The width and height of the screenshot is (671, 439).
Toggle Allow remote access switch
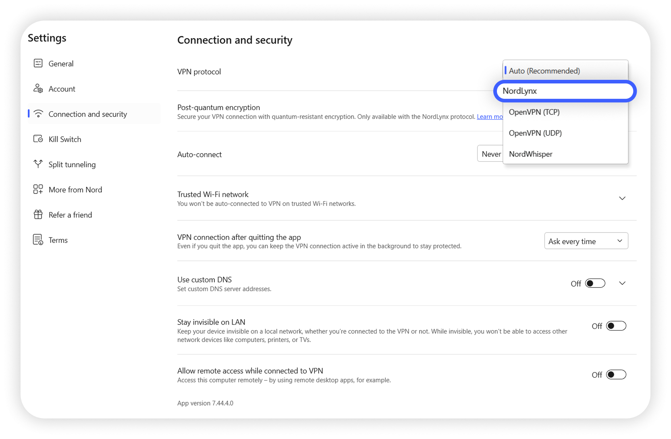616,375
